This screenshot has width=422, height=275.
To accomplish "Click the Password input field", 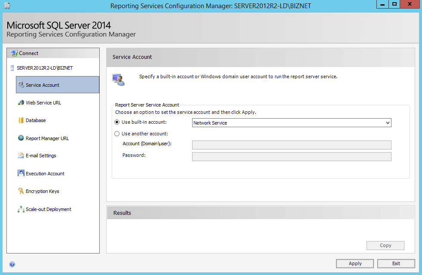I will pyautogui.click(x=292, y=156).
